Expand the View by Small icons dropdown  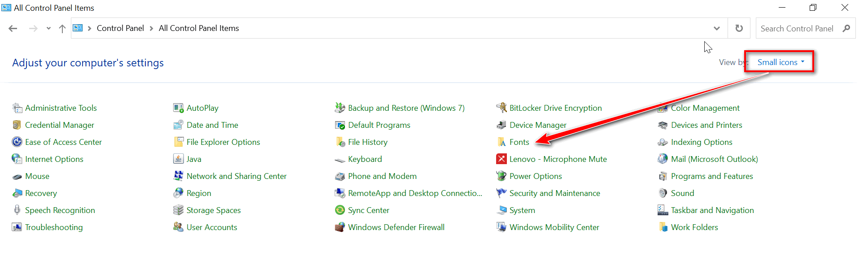coord(781,62)
